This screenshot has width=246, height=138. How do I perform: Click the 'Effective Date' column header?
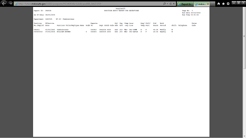(50, 24)
